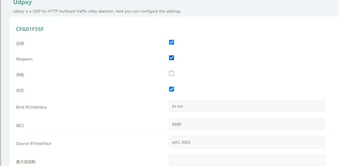Click the 详细 label text
339x166 pixels.
(x=20, y=75)
